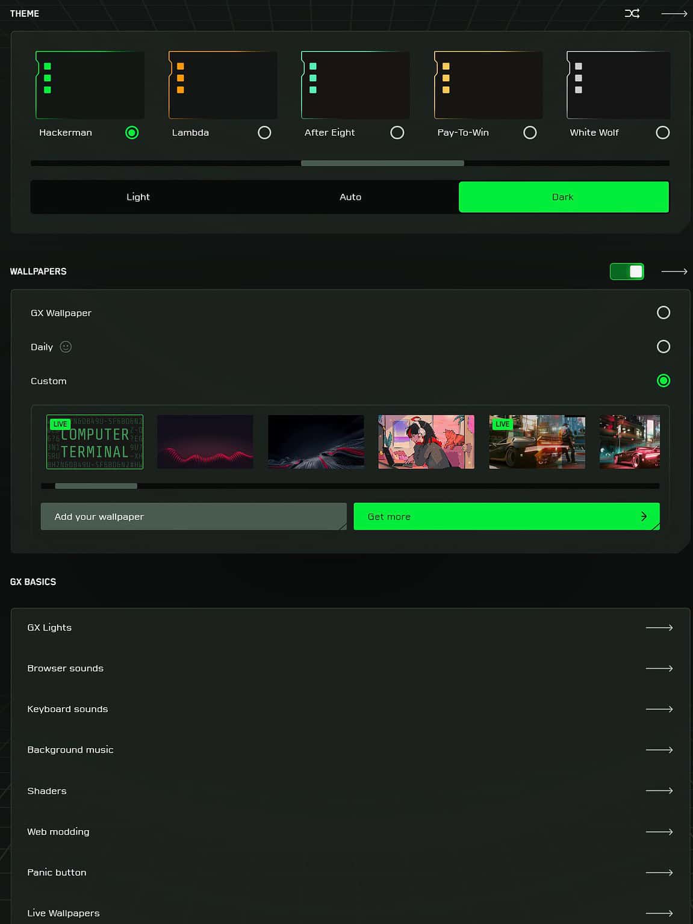Viewport: 693px width, 924px height.
Task: Open Panic button settings
Action: 660,872
